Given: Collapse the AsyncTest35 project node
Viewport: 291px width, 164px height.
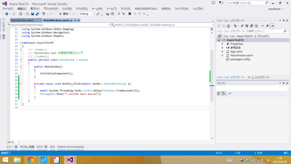Looking at the screenshot, I should 219,40.
